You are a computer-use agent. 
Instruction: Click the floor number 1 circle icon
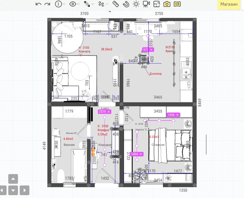58,4
